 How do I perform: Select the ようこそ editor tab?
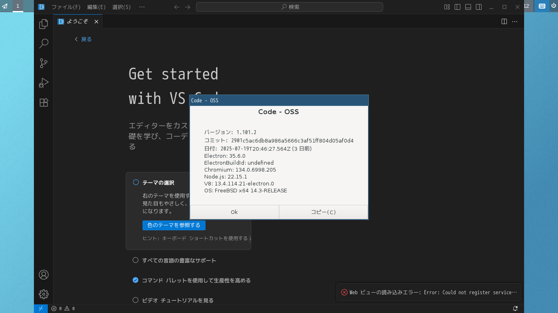tap(78, 22)
